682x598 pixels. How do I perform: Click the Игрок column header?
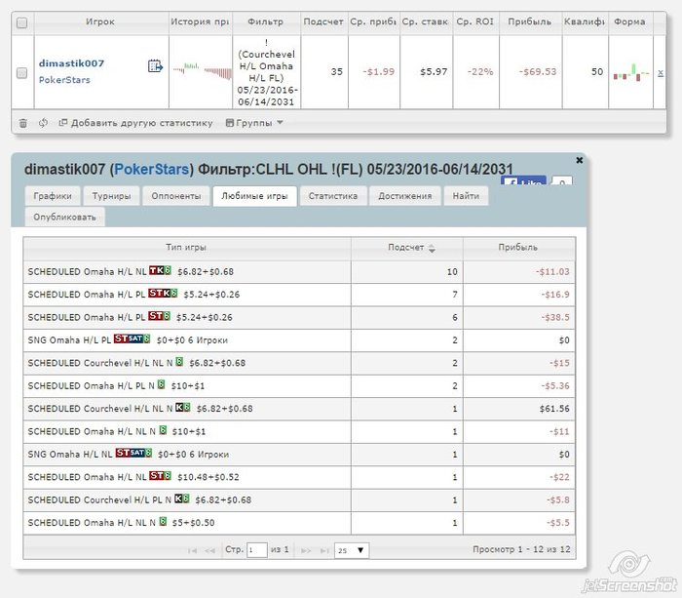[x=100, y=21]
